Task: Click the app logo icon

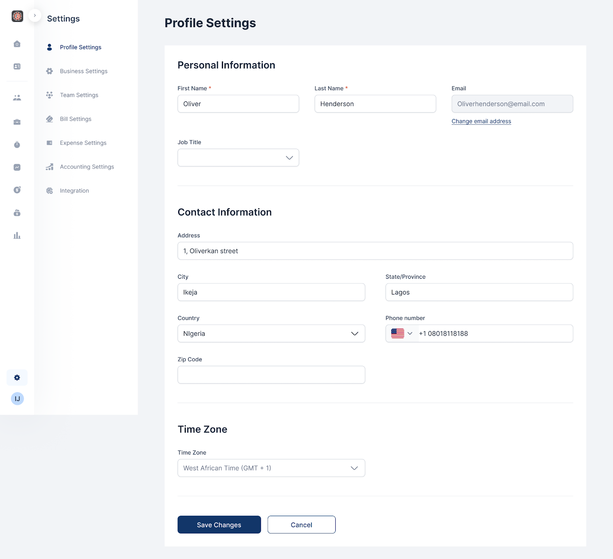Action: (x=17, y=16)
